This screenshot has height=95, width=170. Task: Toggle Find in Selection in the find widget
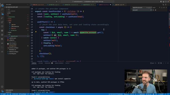[164, 8]
